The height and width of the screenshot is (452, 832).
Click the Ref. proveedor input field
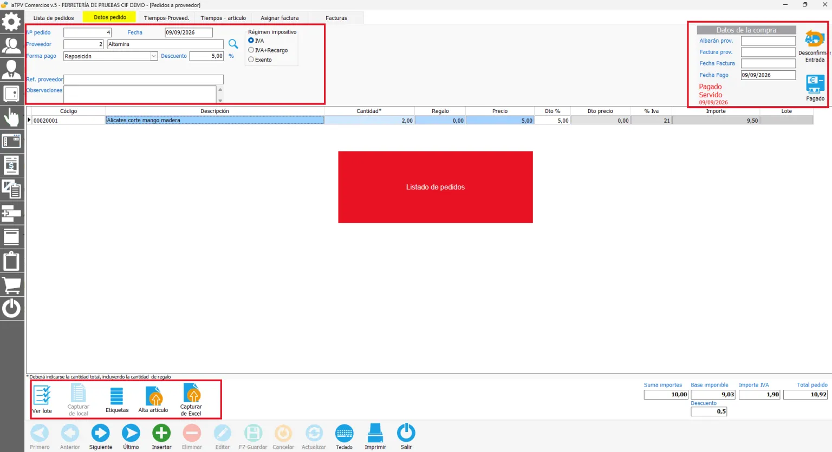pyautogui.click(x=144, y=79)
